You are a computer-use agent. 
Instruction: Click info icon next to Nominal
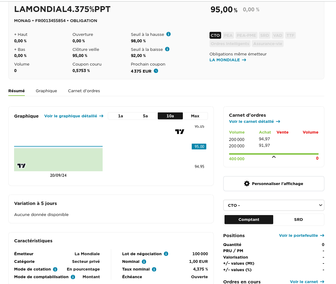(144, 262)
